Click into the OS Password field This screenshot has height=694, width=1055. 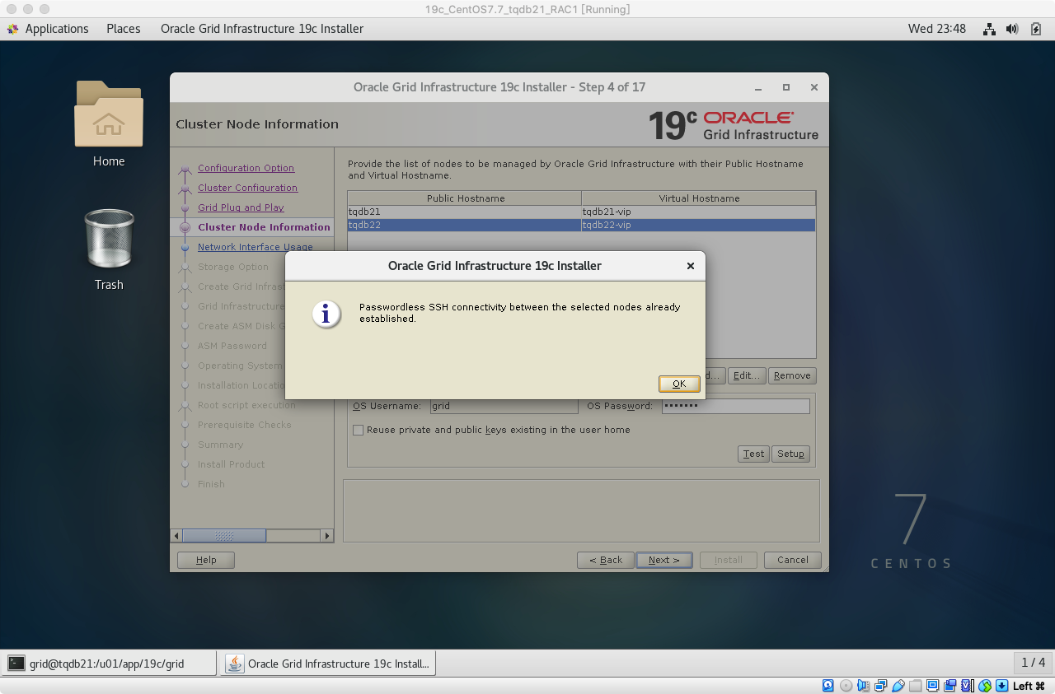pos(736,406)
